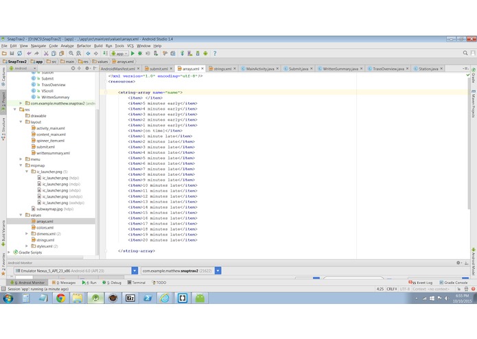Click the Paste toolbar icon
The height and width of the screenshot is (339, 477).
62,54
